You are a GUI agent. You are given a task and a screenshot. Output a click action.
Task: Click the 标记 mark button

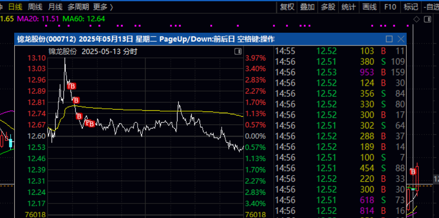[411, 7]
